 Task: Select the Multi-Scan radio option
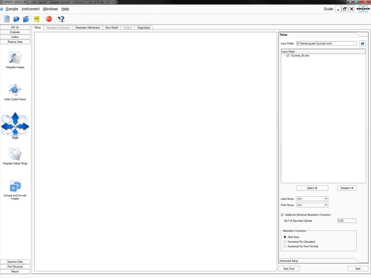[285, 237]
